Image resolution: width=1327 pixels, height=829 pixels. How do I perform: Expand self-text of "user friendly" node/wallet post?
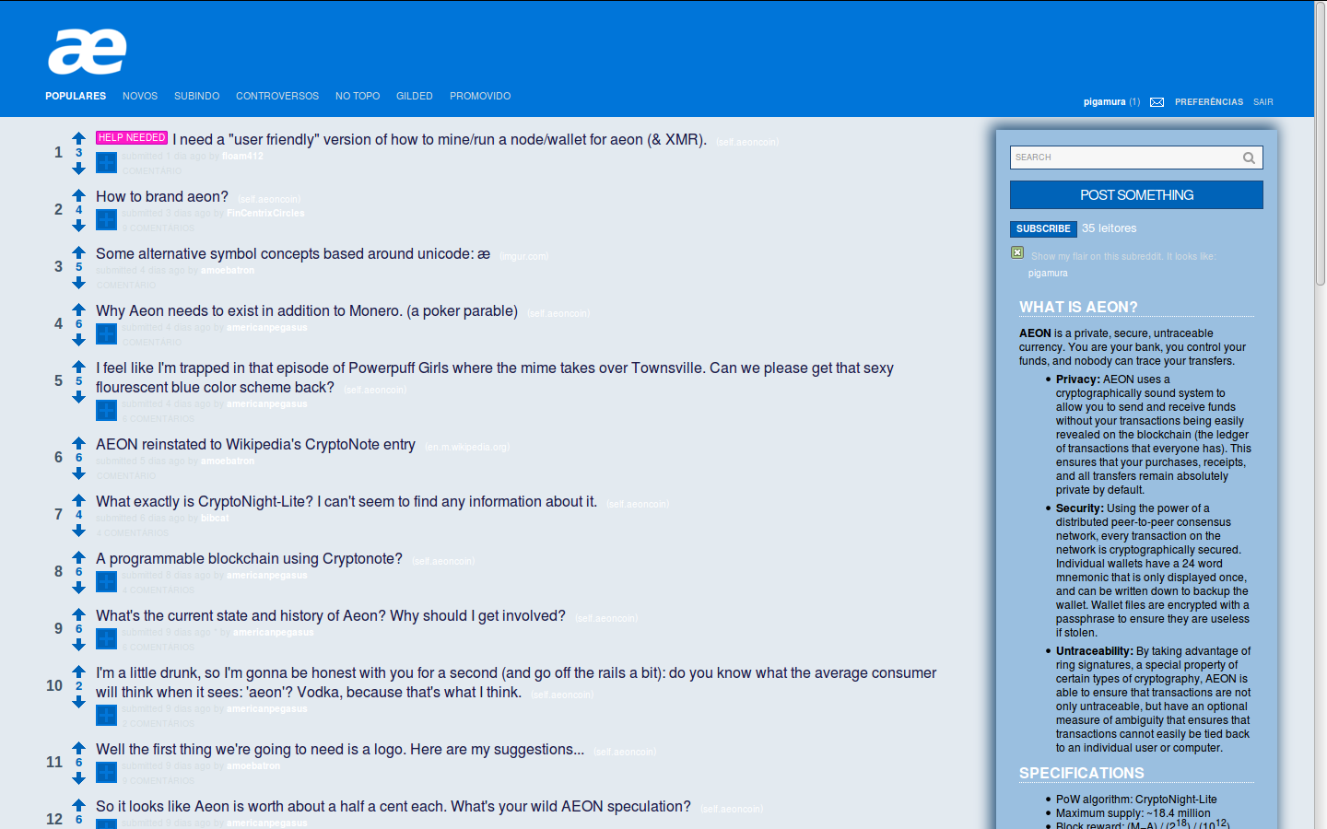pyautogui.click(x=107, y=163)
